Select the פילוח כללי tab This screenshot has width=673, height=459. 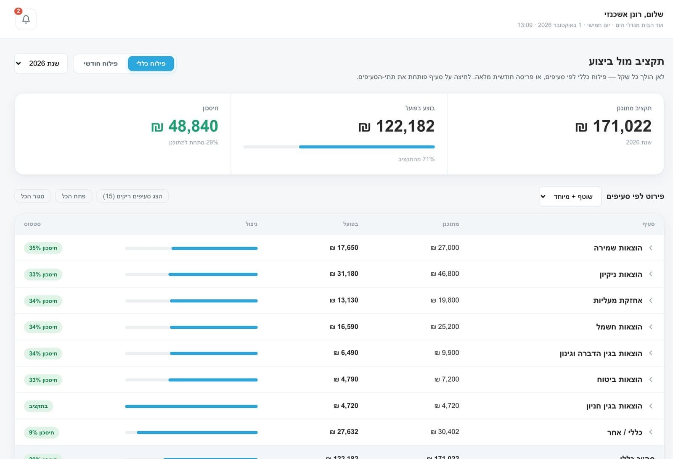point(151,63)
